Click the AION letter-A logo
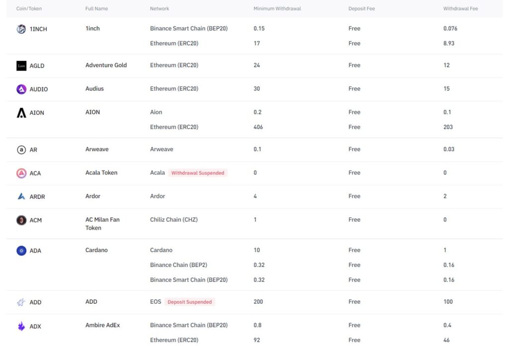This screenshot has width=509, height=346. pyautogui.click(x=21, y=113)
